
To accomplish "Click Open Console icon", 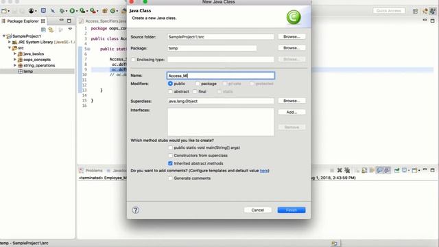I will [x=414, y=170].
